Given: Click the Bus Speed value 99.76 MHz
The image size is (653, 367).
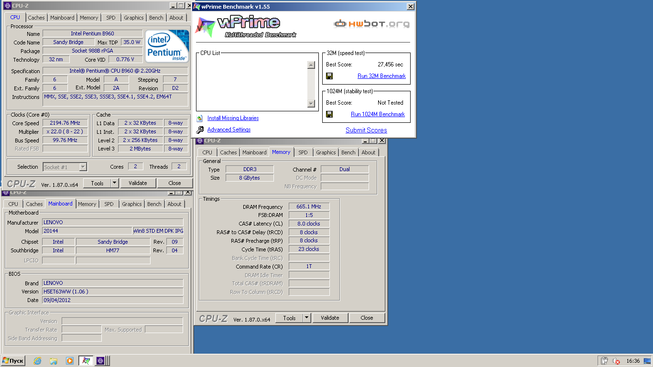Looking at the screenshot, I should click(65, 140).
